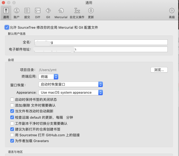Toggle 检查远端 default 的更新 checkbox
The width and height of the screenshot is (179, 156).
pyautogui.click(x=12, y=117)
